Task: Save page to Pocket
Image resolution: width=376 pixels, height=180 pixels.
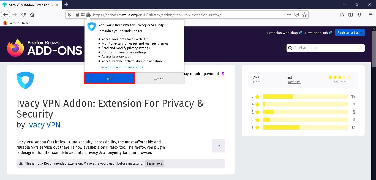Action: pyautogui.click(x=297, y=15)
